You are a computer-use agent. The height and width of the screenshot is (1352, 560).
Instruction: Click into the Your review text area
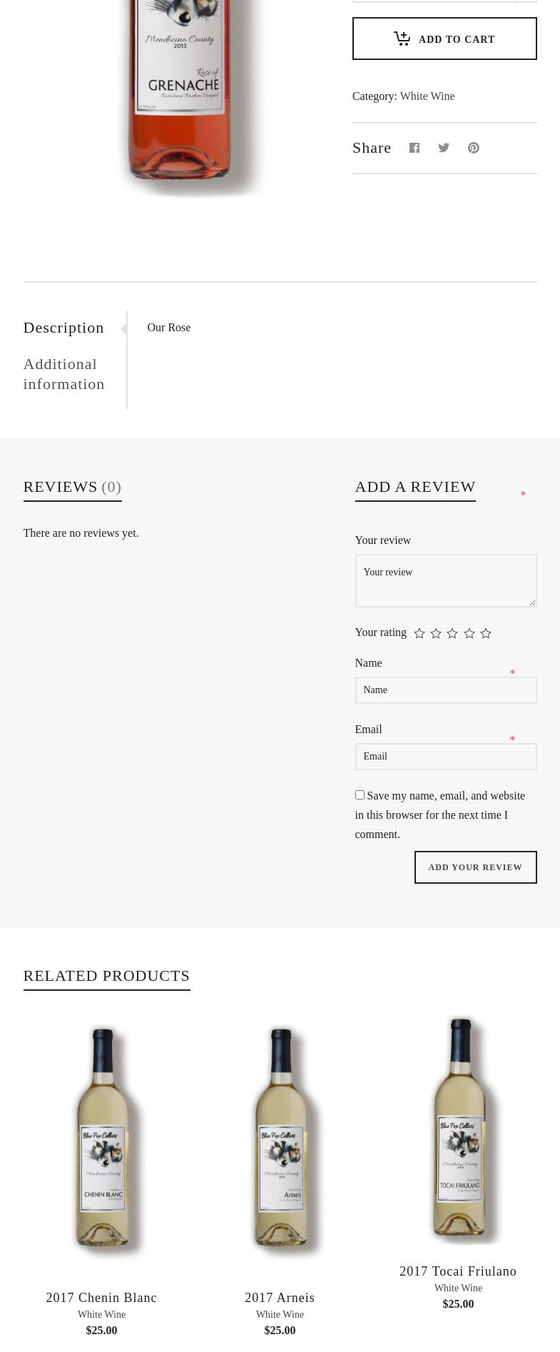445,580
